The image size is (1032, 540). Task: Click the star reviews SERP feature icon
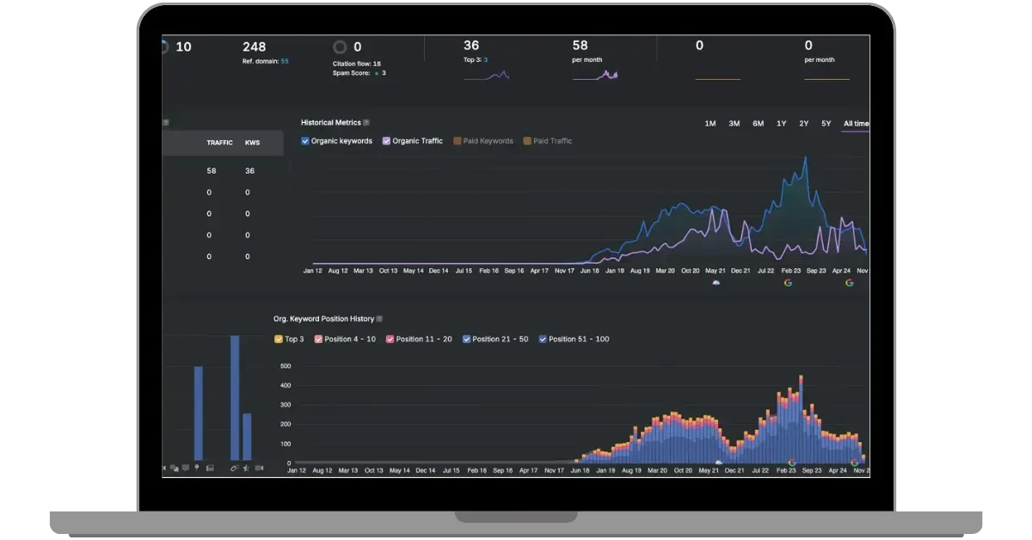click(x=247, y=468)
